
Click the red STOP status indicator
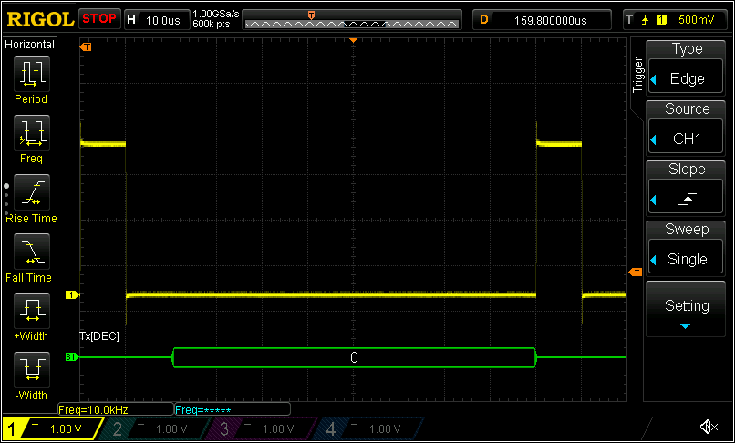click(99, 19)
